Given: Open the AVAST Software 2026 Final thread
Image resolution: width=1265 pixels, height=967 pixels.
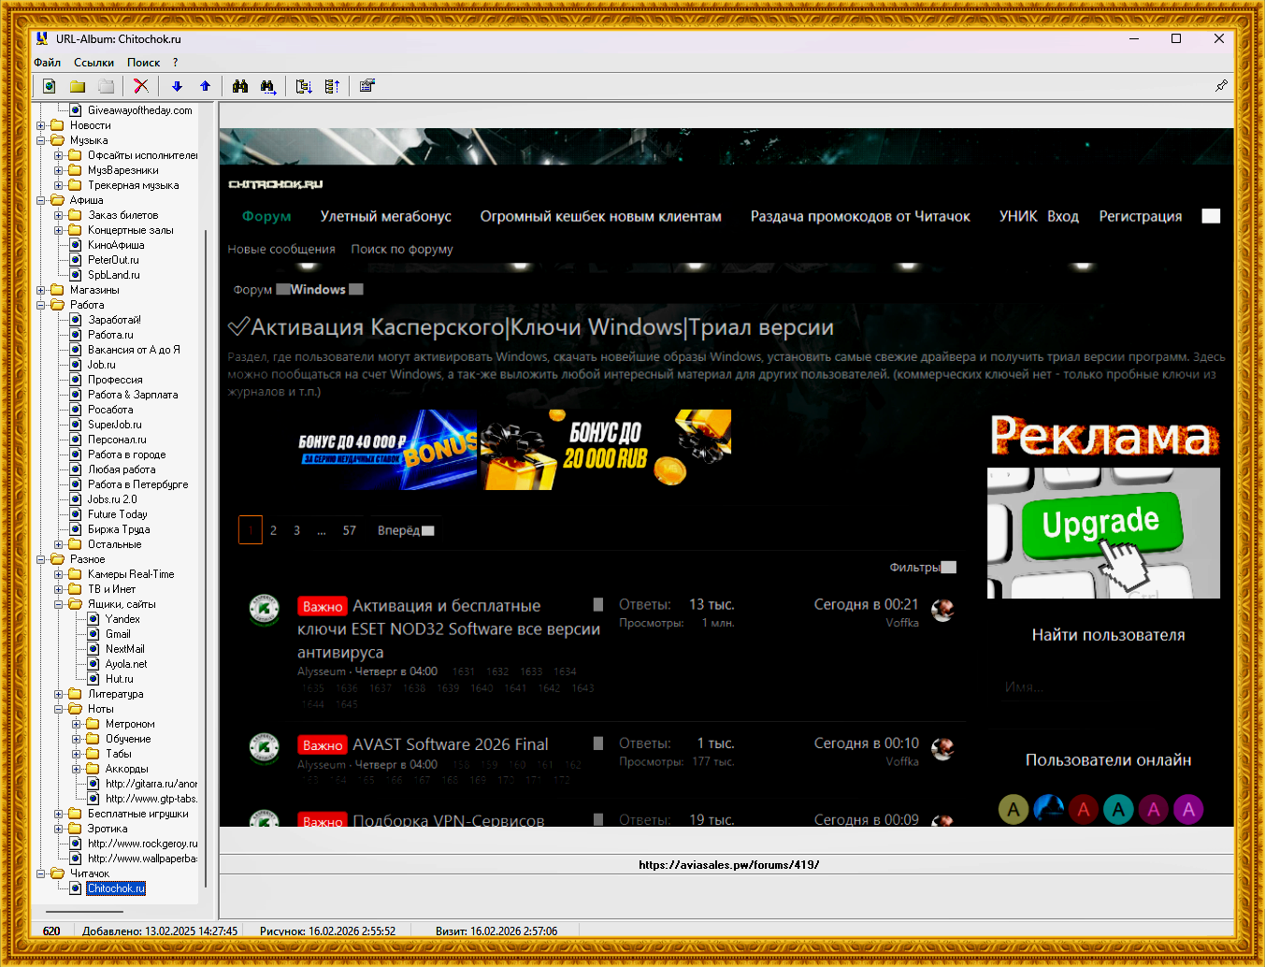Looking at the screenshot, I should point(451,744).
